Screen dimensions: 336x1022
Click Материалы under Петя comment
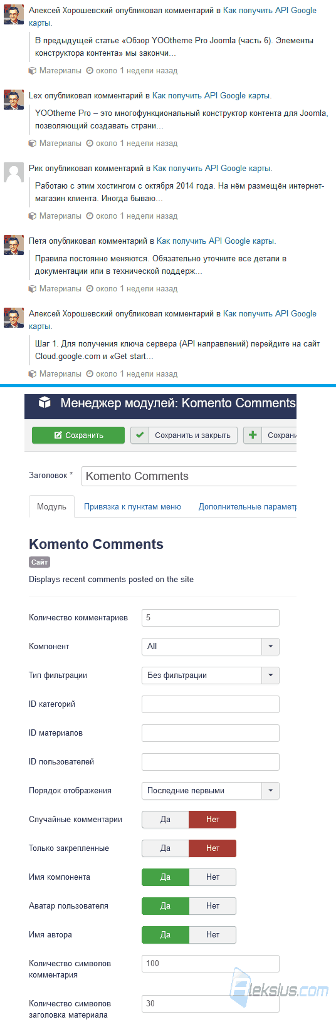tap(60, 289)
